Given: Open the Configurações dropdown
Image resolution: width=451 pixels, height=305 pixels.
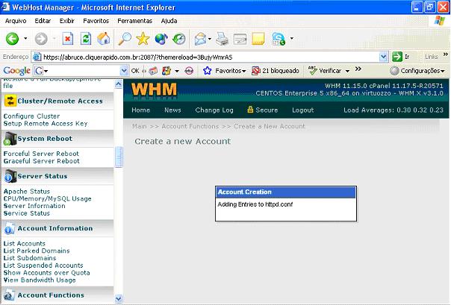Looking at the screenshot, I should tap(417, 71).
